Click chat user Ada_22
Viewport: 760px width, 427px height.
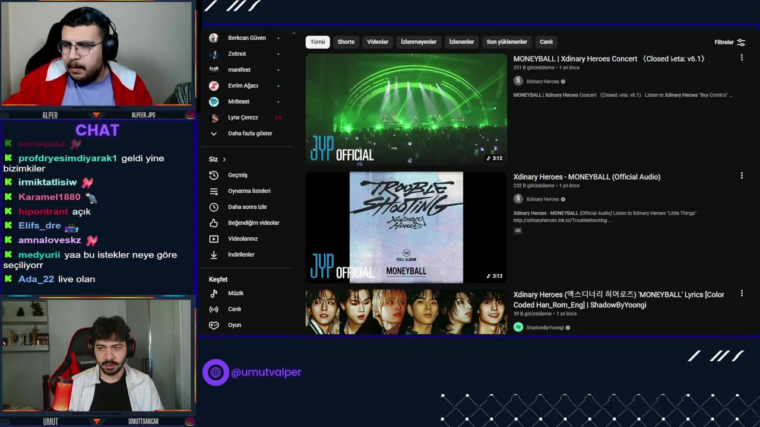click(36, 279)
